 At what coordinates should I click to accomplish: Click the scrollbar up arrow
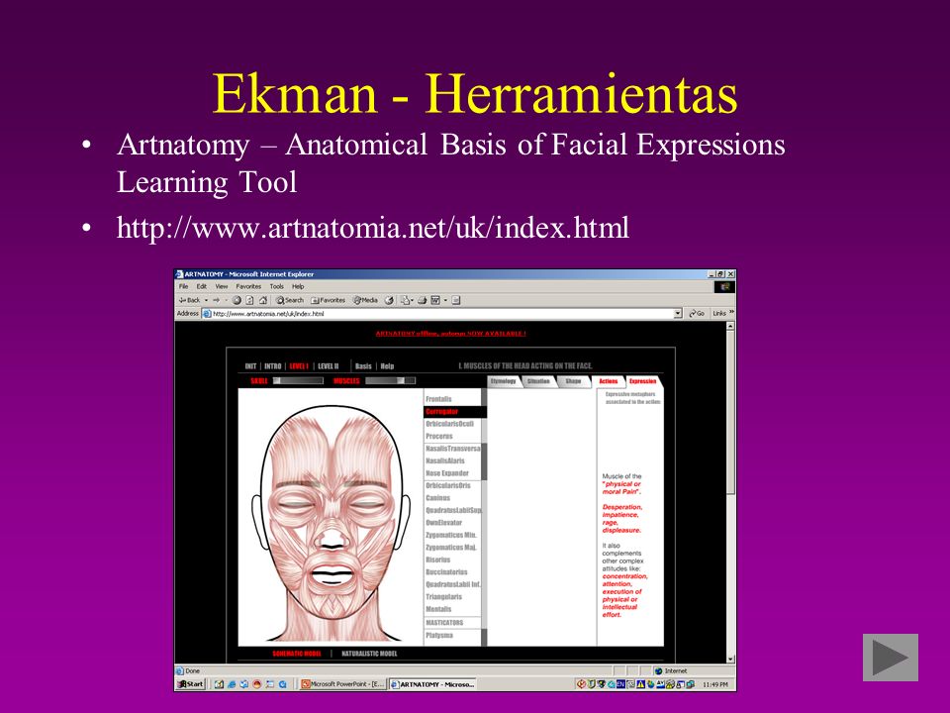pos(730,326)
